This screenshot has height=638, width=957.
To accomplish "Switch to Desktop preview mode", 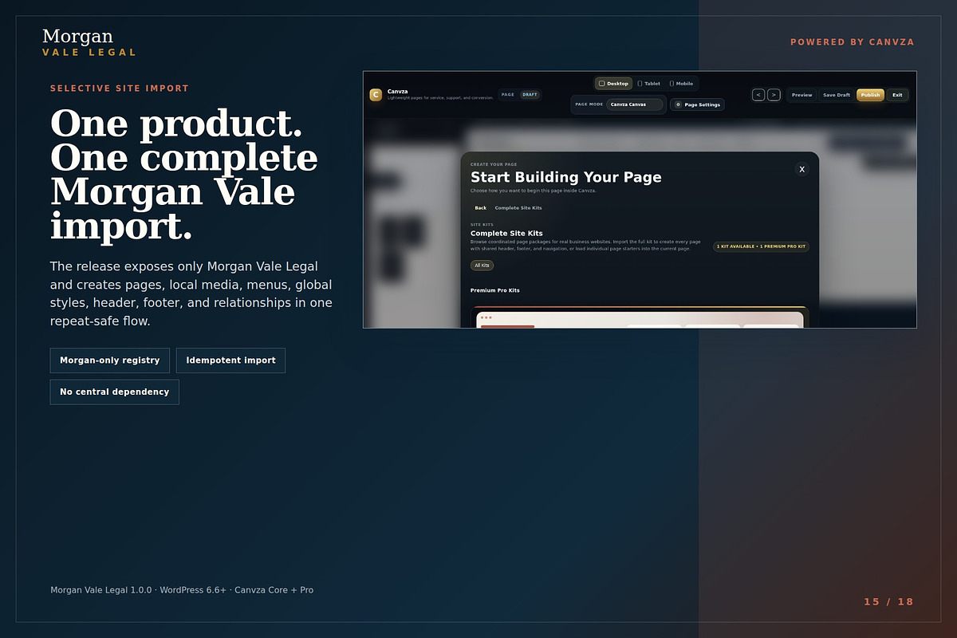I will click(613, 84).
